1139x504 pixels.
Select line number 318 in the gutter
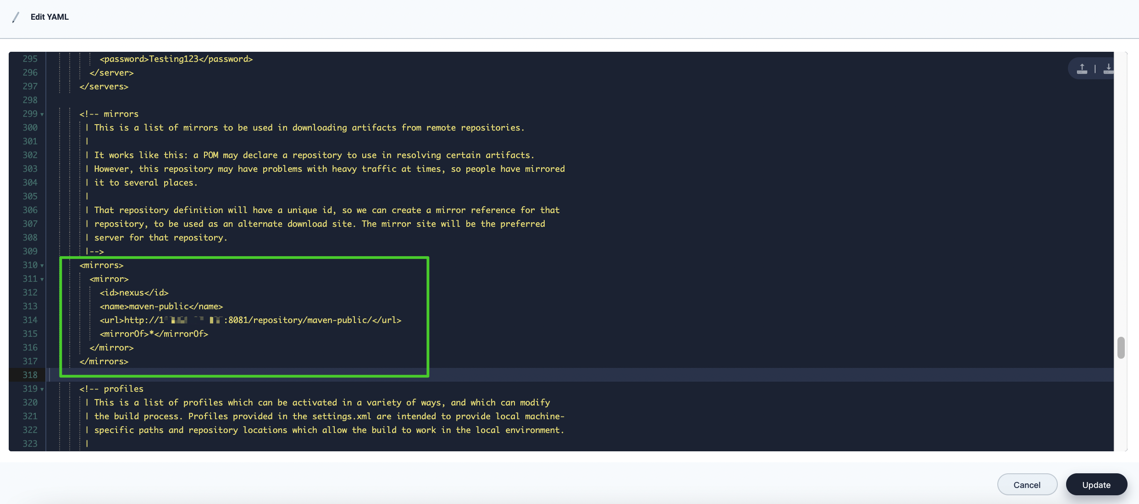pyautogui.click(x=30, y=375)
